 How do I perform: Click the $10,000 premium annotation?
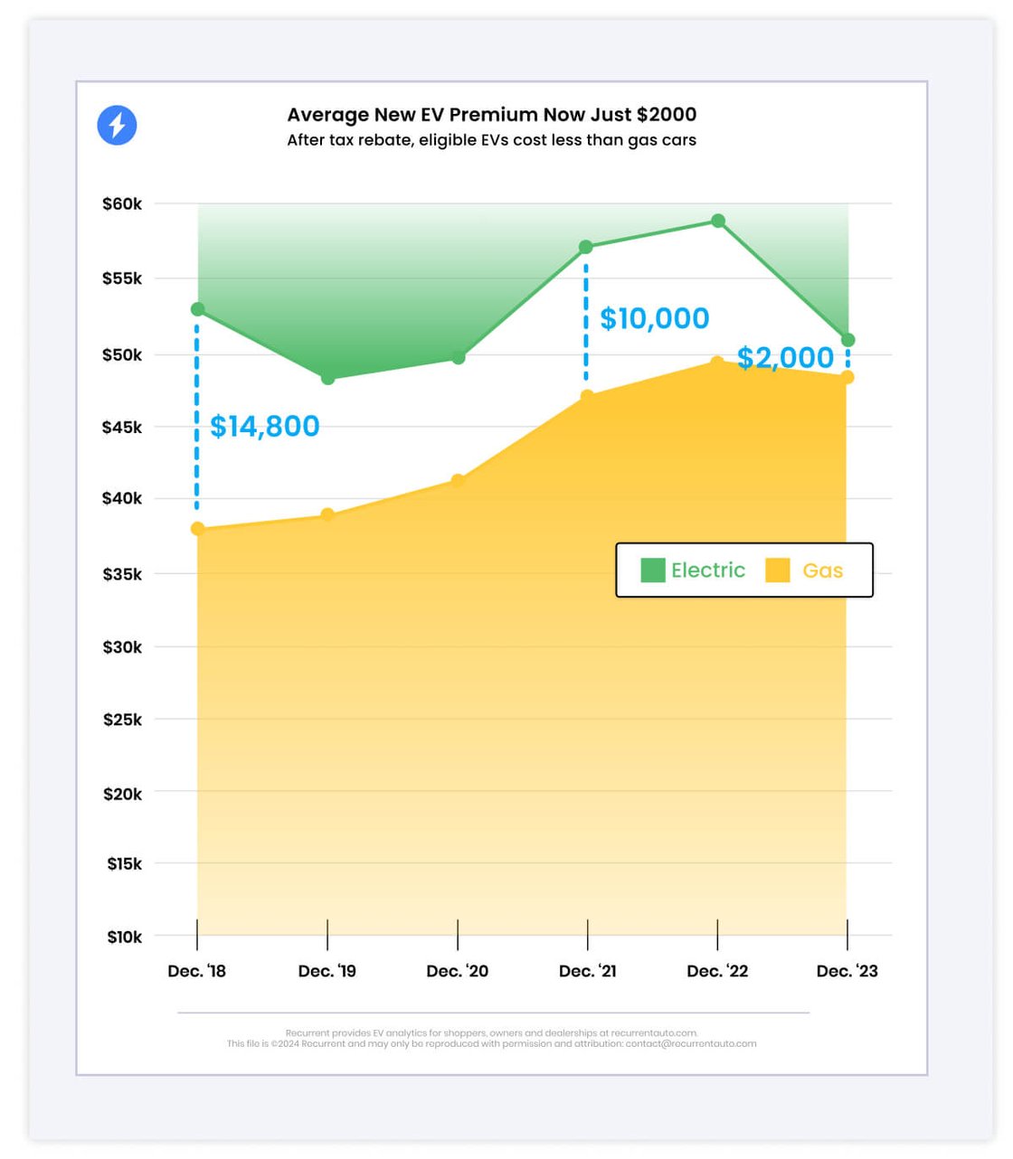click(655, 318)
